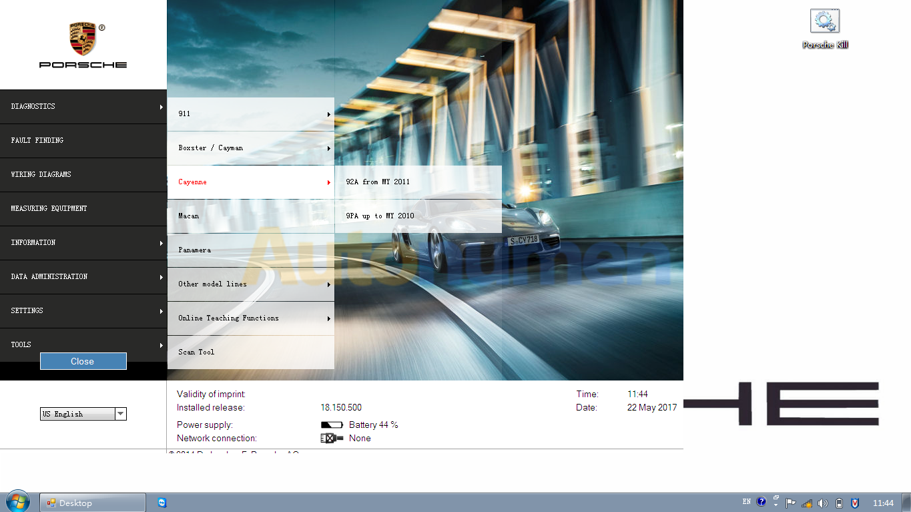The width and height of the screenshot is (911, 512).
Task: Open the DIAGNOSTICS menu
Action: [x=83, y=107]
